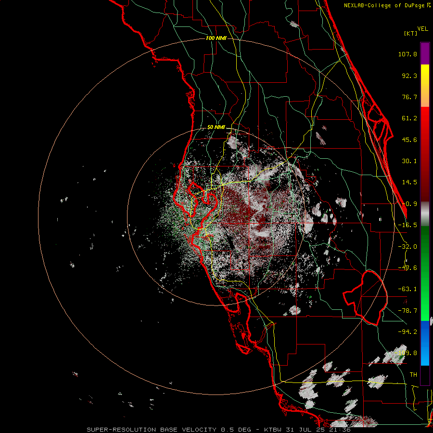Click the 100 NMI range ring label
Viewport: 433px width, 433px height.
[x=216, y=38]
